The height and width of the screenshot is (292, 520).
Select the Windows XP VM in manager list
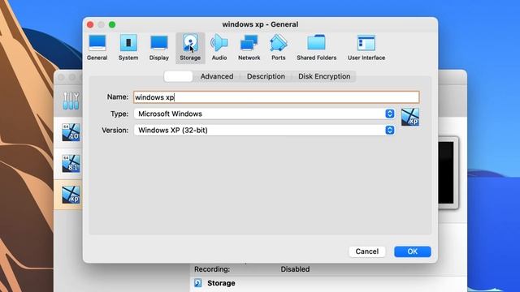(x=71, y=195)
